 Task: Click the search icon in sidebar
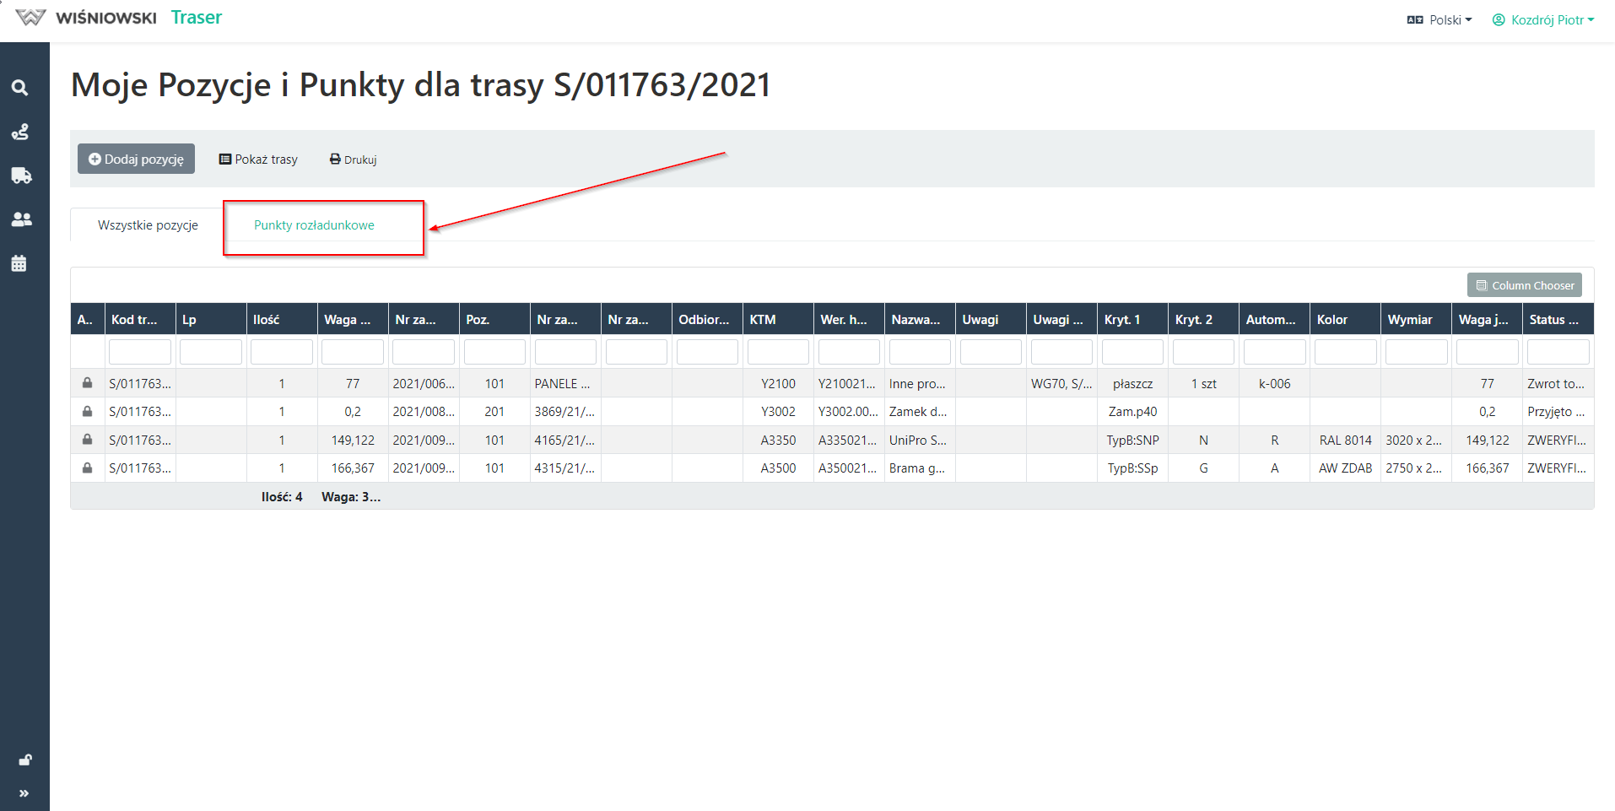click(x=20, y=88)
